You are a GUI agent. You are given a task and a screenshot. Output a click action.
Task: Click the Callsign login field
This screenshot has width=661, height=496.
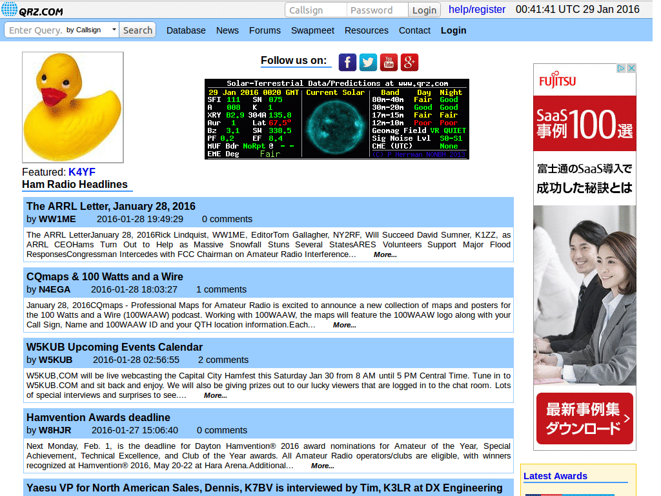316,10
